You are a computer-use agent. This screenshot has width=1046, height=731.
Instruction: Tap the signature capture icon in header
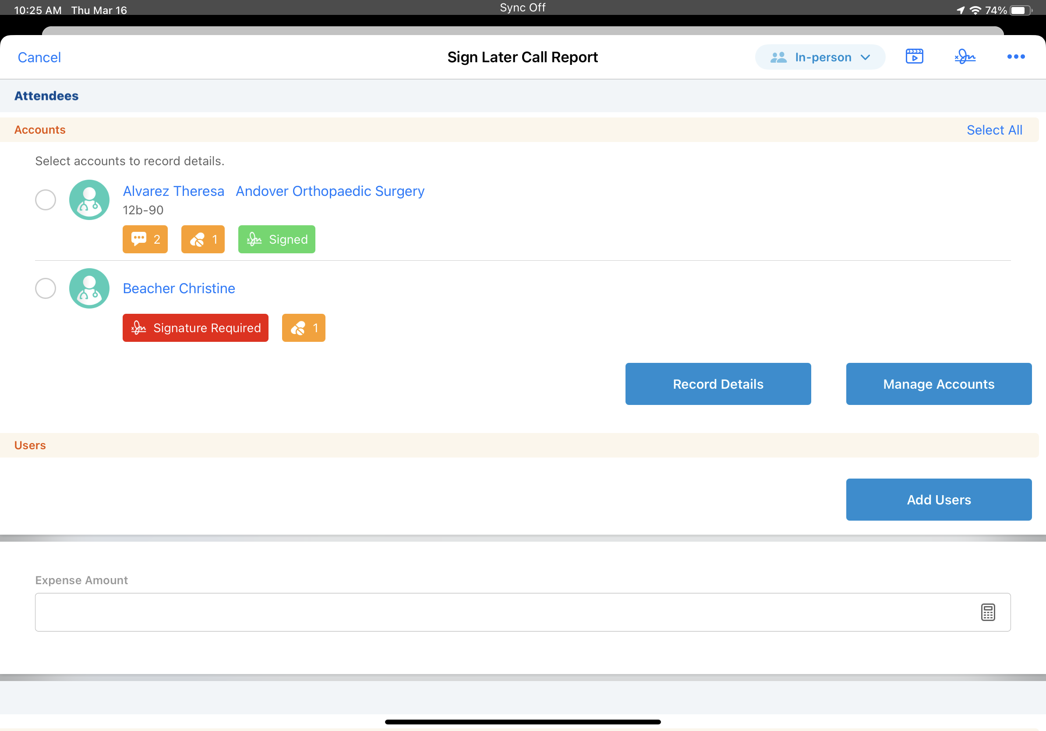click(965, 57)
